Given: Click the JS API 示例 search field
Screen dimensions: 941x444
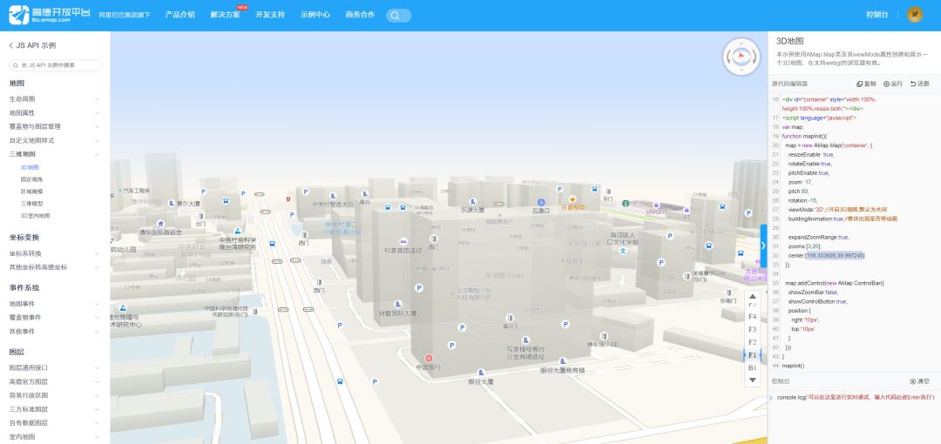Looking at the screenshot, I should 58,65.
